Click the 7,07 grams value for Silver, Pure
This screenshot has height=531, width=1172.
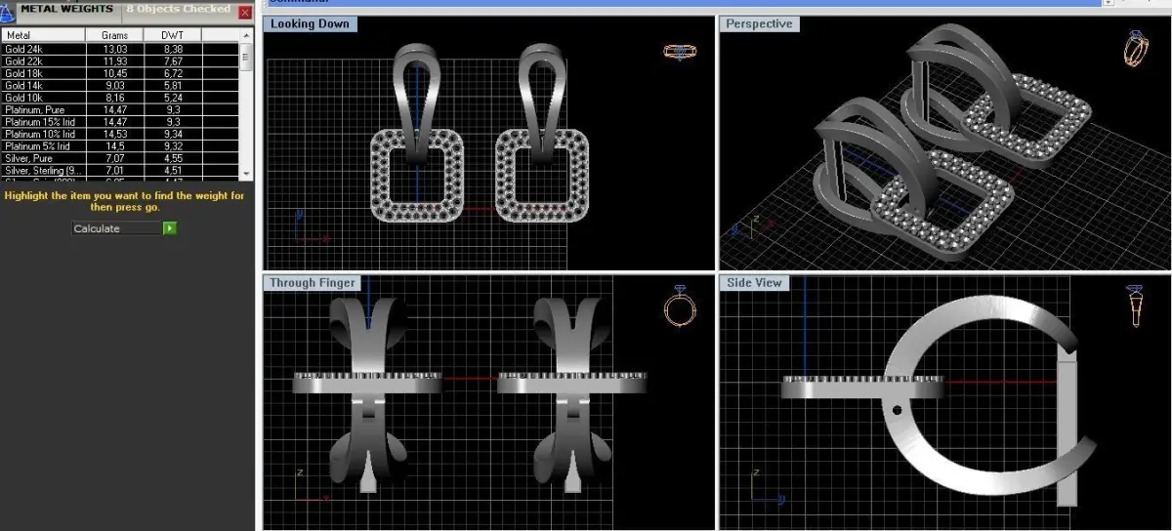click(115, 158)
